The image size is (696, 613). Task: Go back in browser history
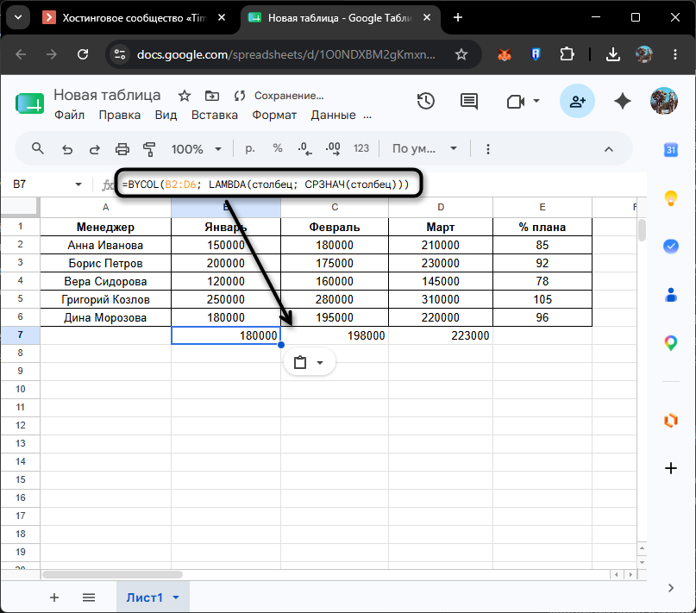[21, 54]
